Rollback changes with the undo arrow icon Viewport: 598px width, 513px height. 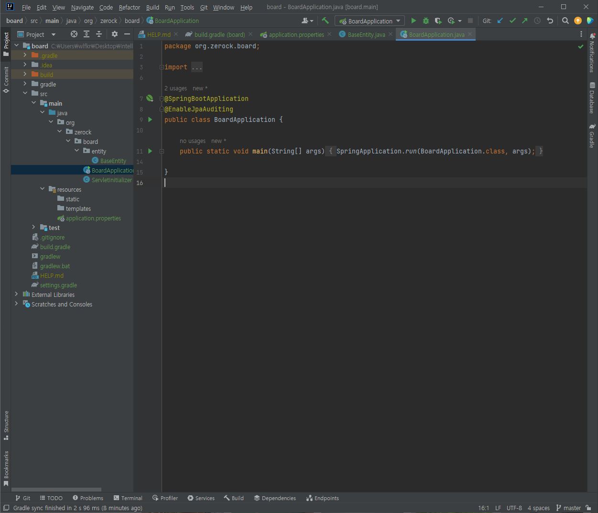point(550,21)
